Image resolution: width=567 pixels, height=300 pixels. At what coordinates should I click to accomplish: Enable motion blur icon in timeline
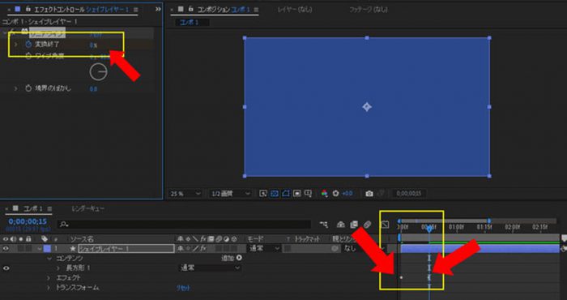click(x=368, y=225)
